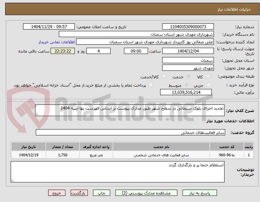The height and width of the screenshot is (202, 260).
Task: Click مشاهده مدارک پیوستی (2) button
Action: coord(146,193)
